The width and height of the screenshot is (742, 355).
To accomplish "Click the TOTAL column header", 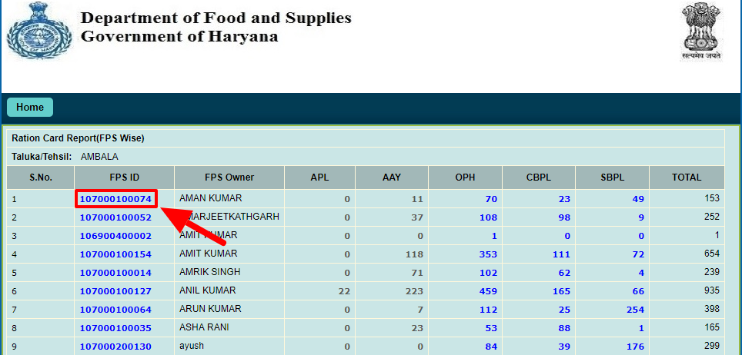I will tap(687, 177).
